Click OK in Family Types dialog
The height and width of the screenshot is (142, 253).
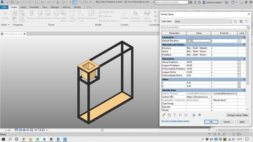(211, 122)
